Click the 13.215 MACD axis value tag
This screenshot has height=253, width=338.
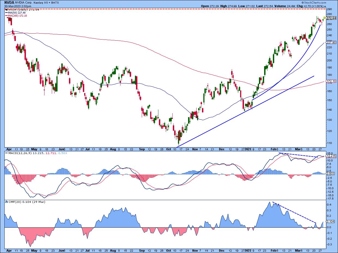coord(331,156)
